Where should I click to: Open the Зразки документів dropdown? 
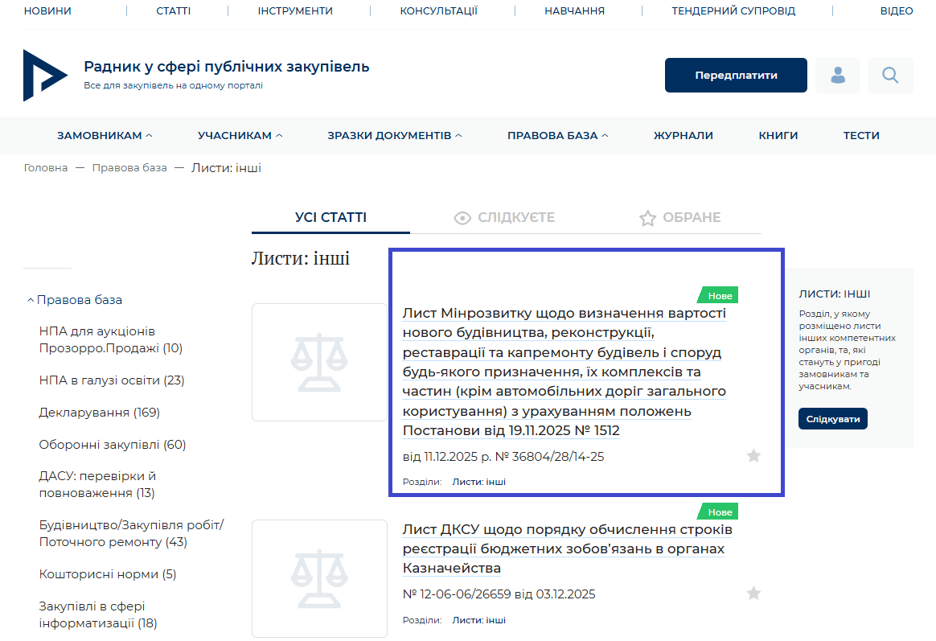394,136
